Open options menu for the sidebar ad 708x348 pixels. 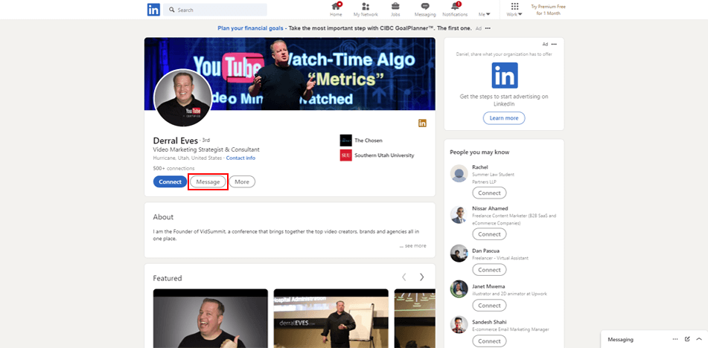click(x=554, y=44)
